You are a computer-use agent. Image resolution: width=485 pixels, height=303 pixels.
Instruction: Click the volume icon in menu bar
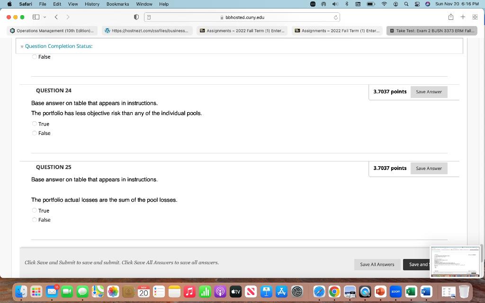point(335,4)
